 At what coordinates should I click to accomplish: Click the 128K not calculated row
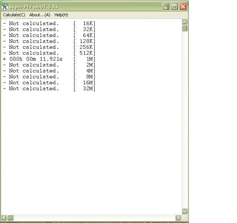(49, 41)
